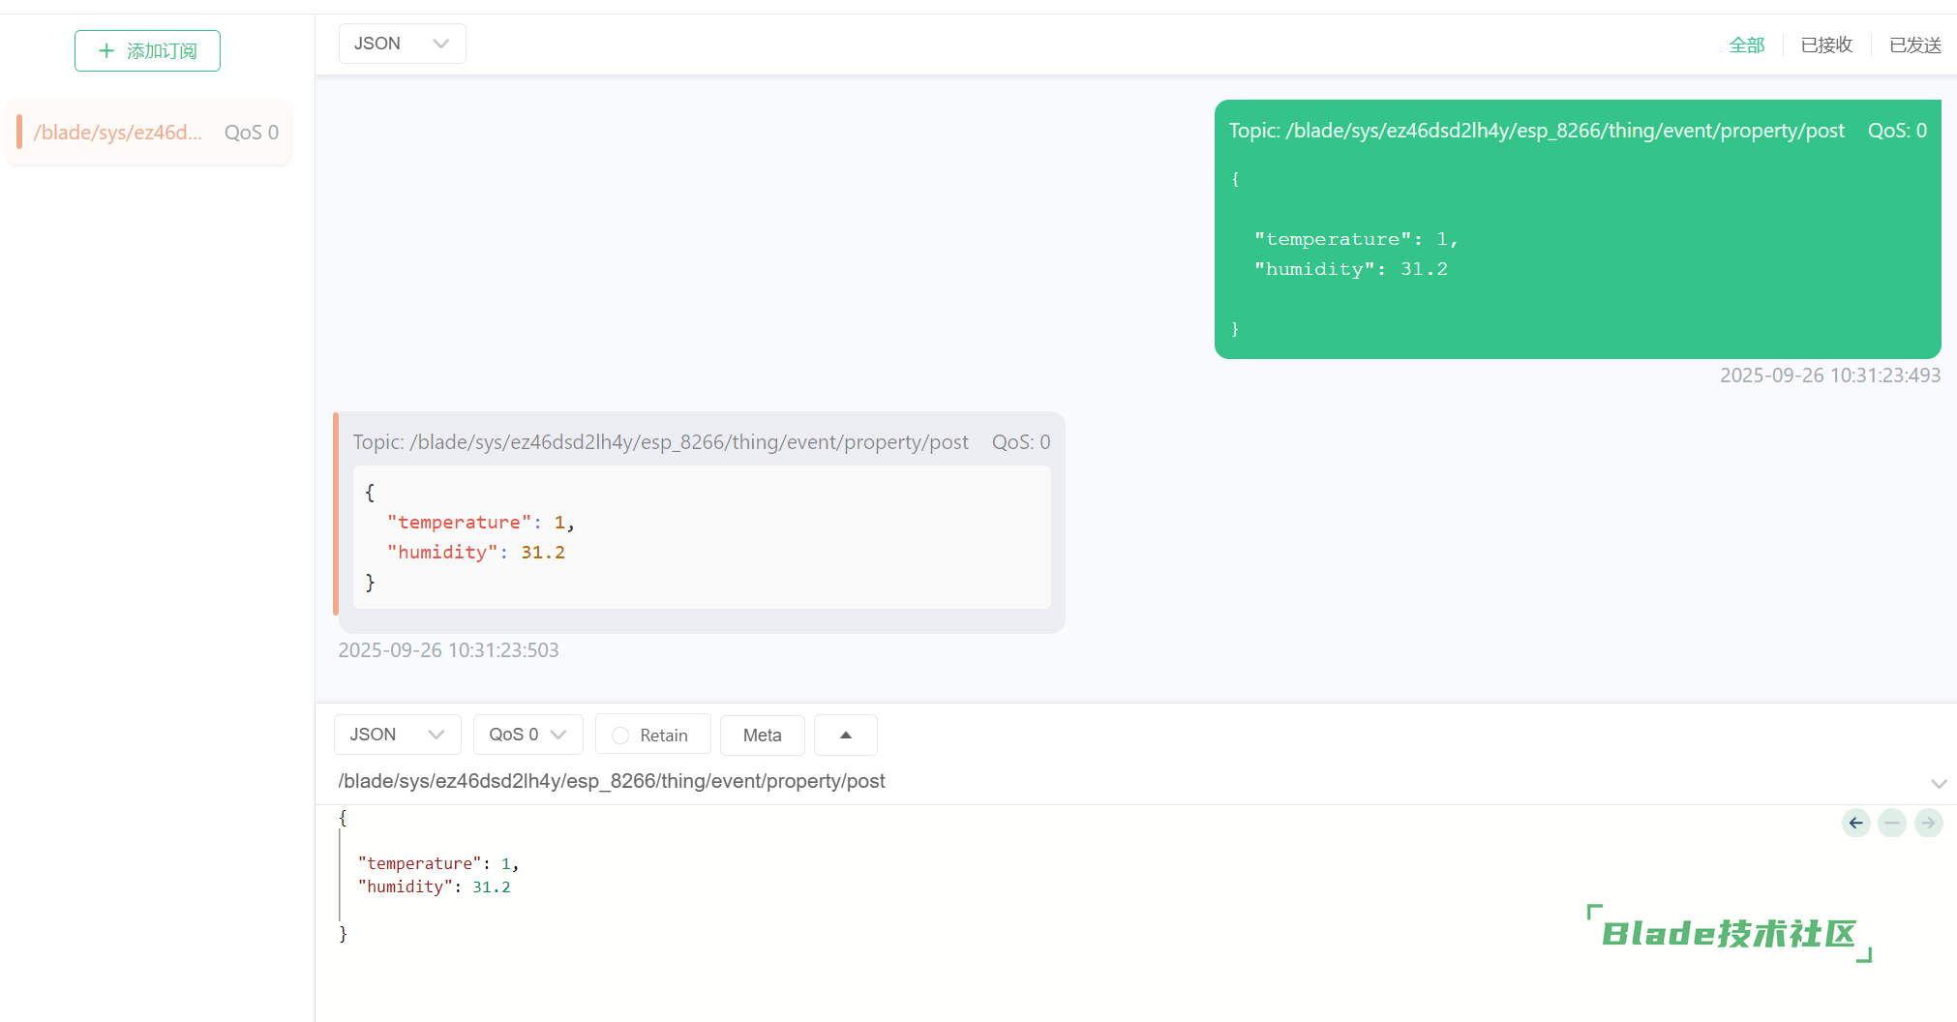This screenshot has width=1957, height=1022.
Task: Click the publish topic input field
Action: pyautogui.click(x=1123, y=781)
